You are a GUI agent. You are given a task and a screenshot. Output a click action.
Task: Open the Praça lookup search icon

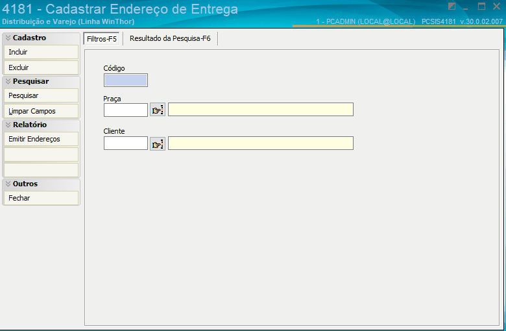coord(158,110)
